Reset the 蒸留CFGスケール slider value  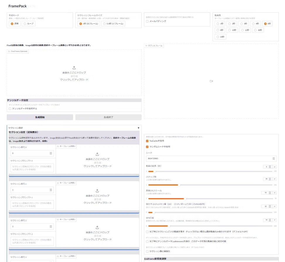274,193
